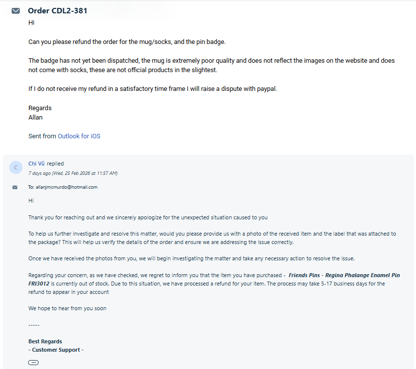The image size is (416, 369).
Task: Open Chi Vũ's profile name link
Action: point(37,164)
